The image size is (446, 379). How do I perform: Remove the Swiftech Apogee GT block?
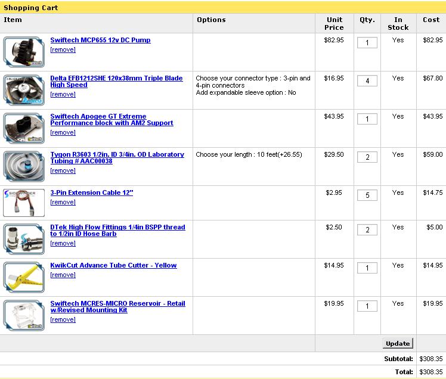[63, 132]
